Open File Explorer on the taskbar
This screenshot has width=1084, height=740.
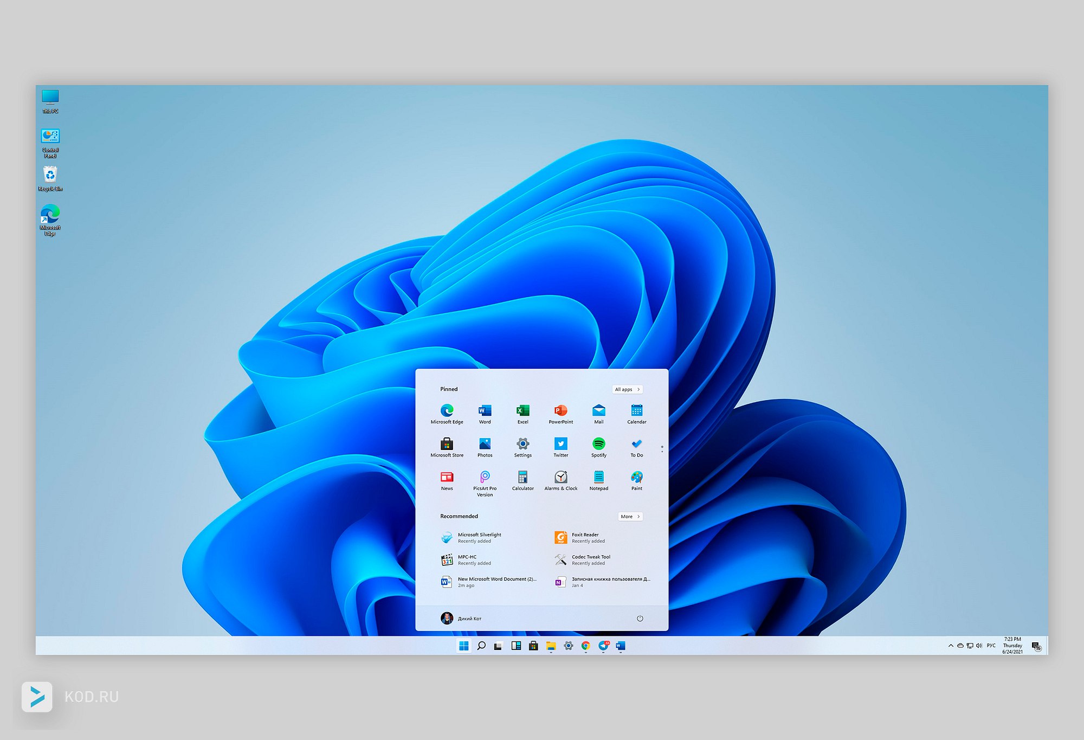pos(551,646)
